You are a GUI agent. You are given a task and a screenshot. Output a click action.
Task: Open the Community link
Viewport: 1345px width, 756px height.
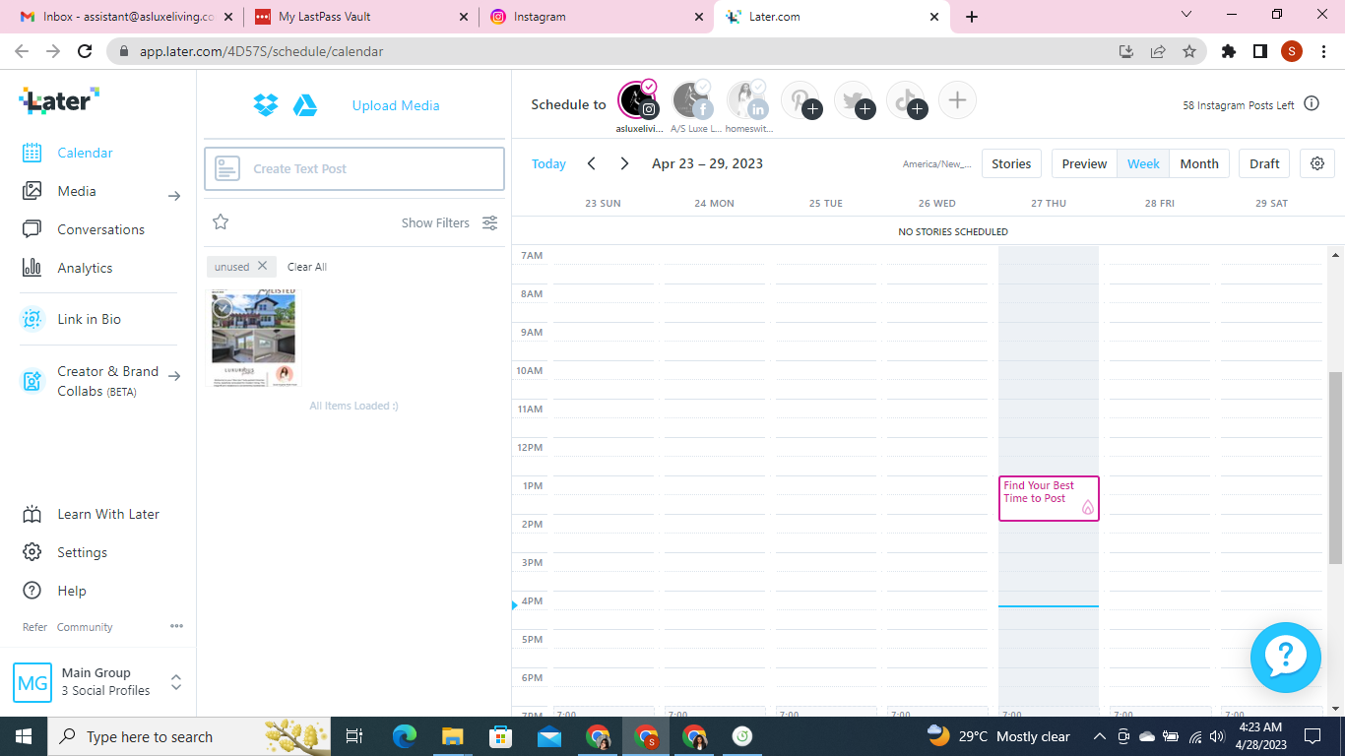85,627
